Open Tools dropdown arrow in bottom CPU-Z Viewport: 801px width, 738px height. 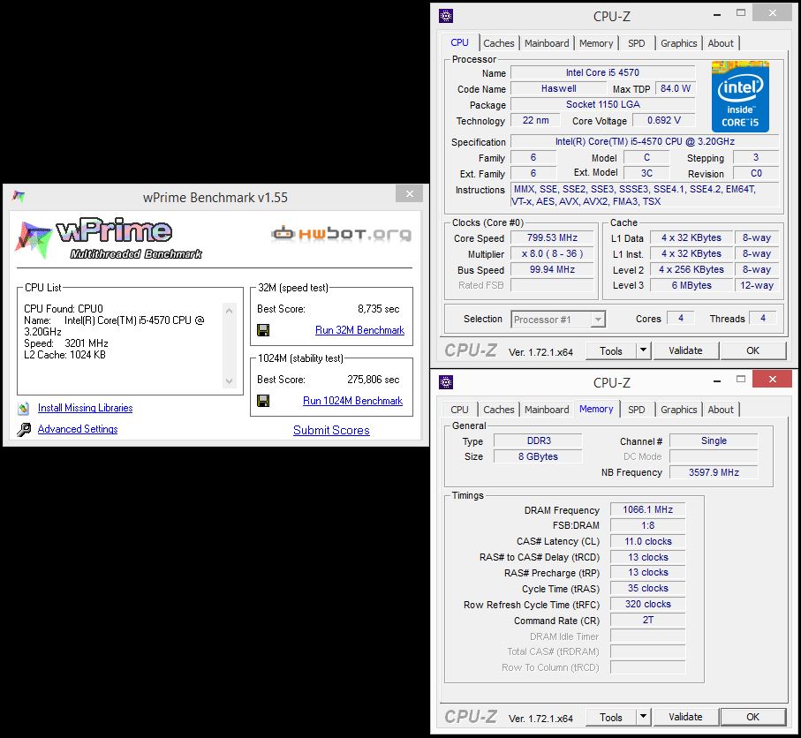[x=643, y=717]
